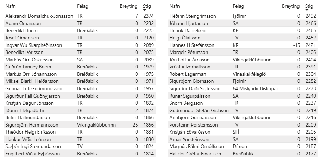The width and height of the screenshot is (321, 160).
Task: Select the Sigurbjörn Hermannsson row
Action: 31,125
